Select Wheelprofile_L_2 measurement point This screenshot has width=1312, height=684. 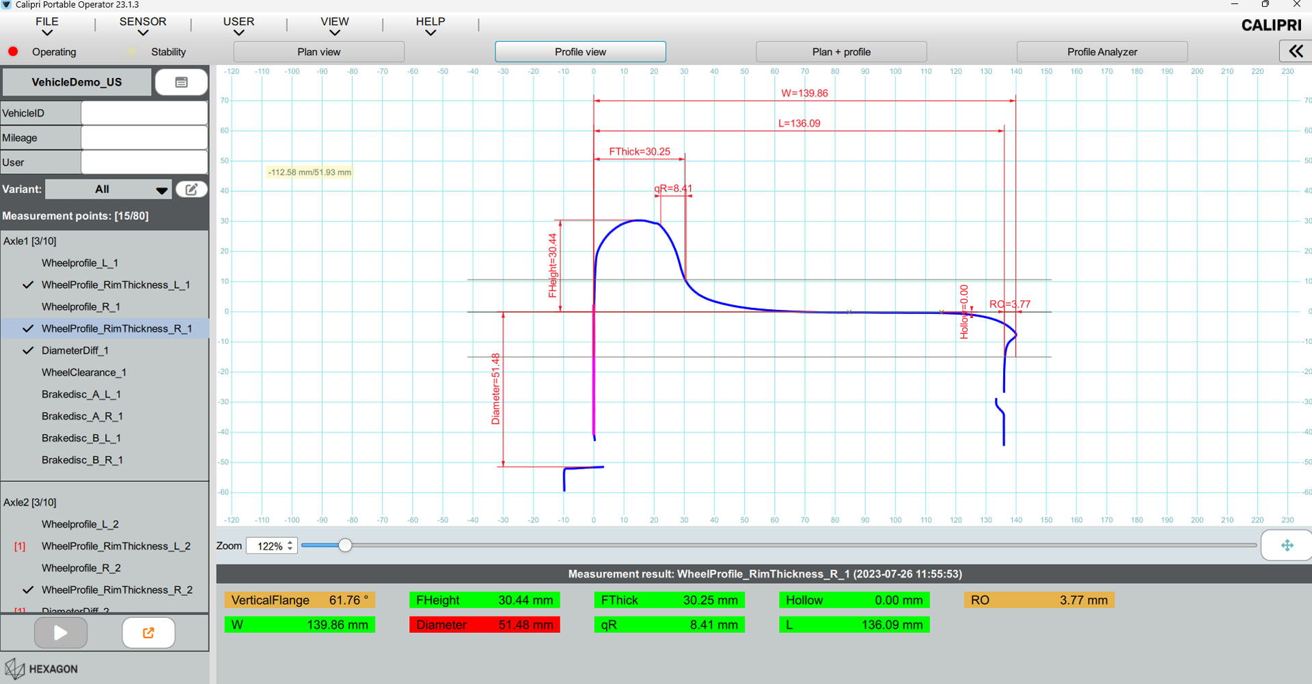click(x=80, y=524)
